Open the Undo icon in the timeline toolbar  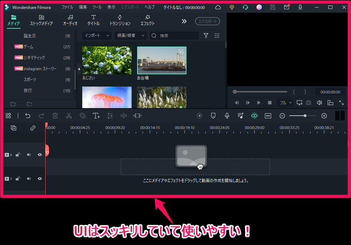(28, 116)
